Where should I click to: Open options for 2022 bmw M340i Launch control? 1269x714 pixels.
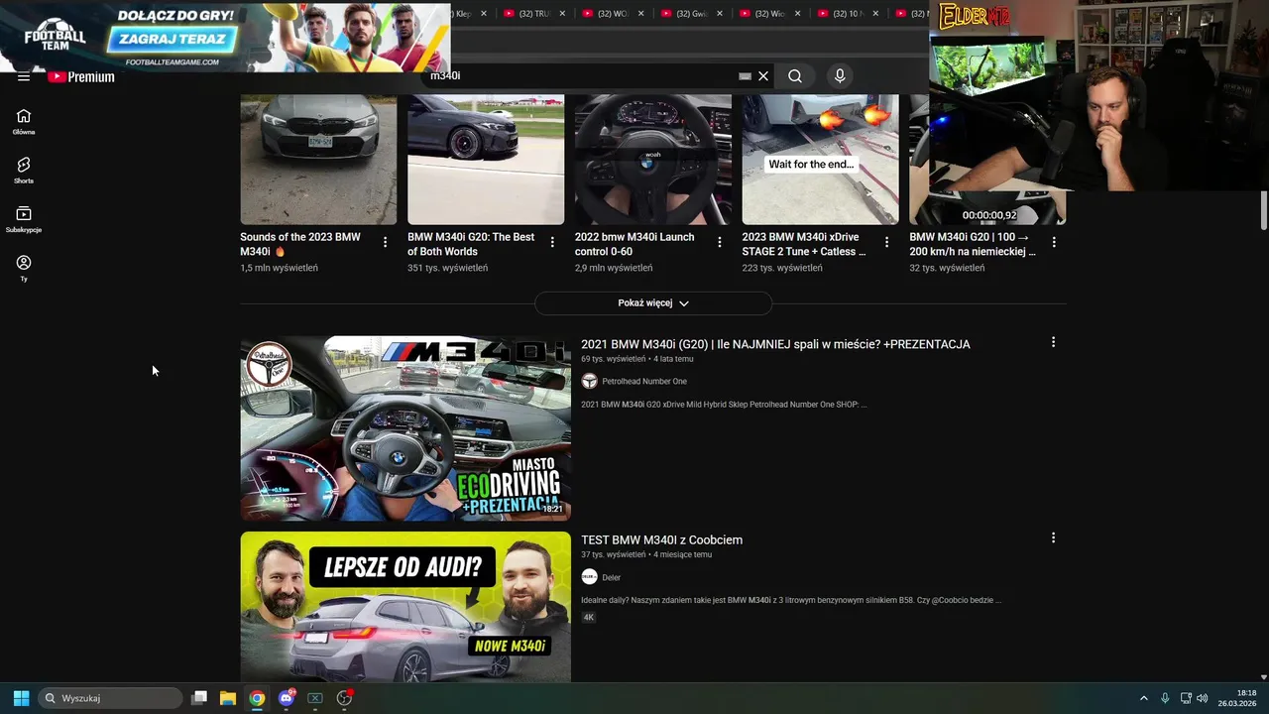[720, 242]
